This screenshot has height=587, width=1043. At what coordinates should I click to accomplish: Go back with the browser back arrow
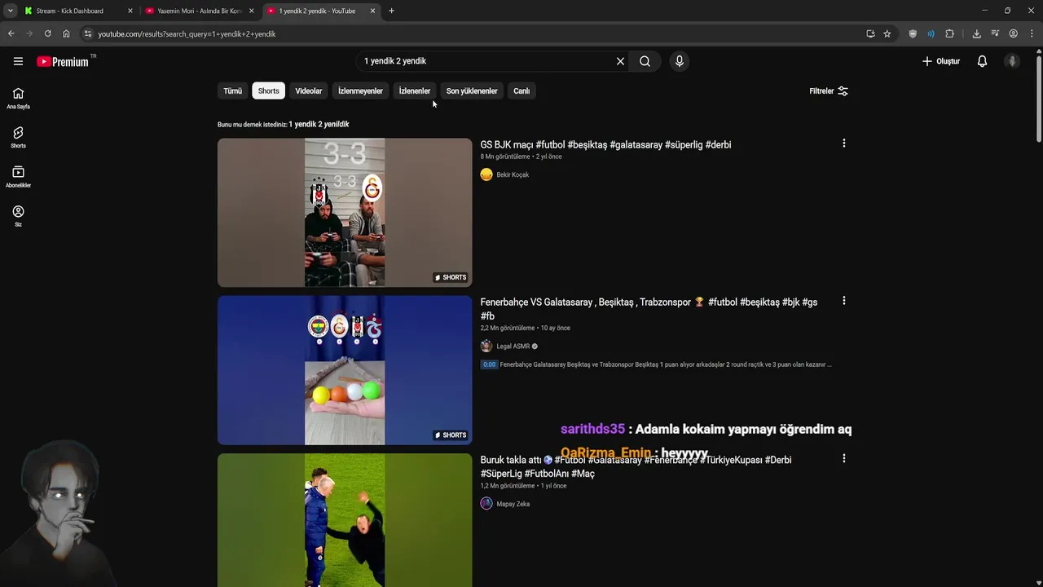tap(11, 33)
